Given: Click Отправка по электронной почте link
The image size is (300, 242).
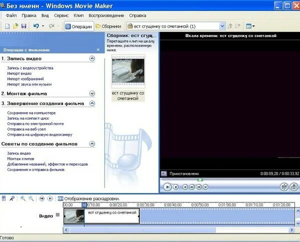Looking at the screenshot, I should [35, 124].
